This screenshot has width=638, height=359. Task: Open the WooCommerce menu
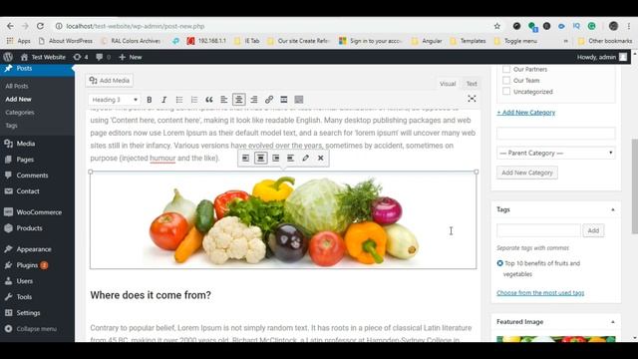(39, 212)
